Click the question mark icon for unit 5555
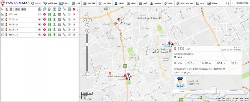Image resolution: width=250 pixels, height=102 pixels. pos(59,35)
